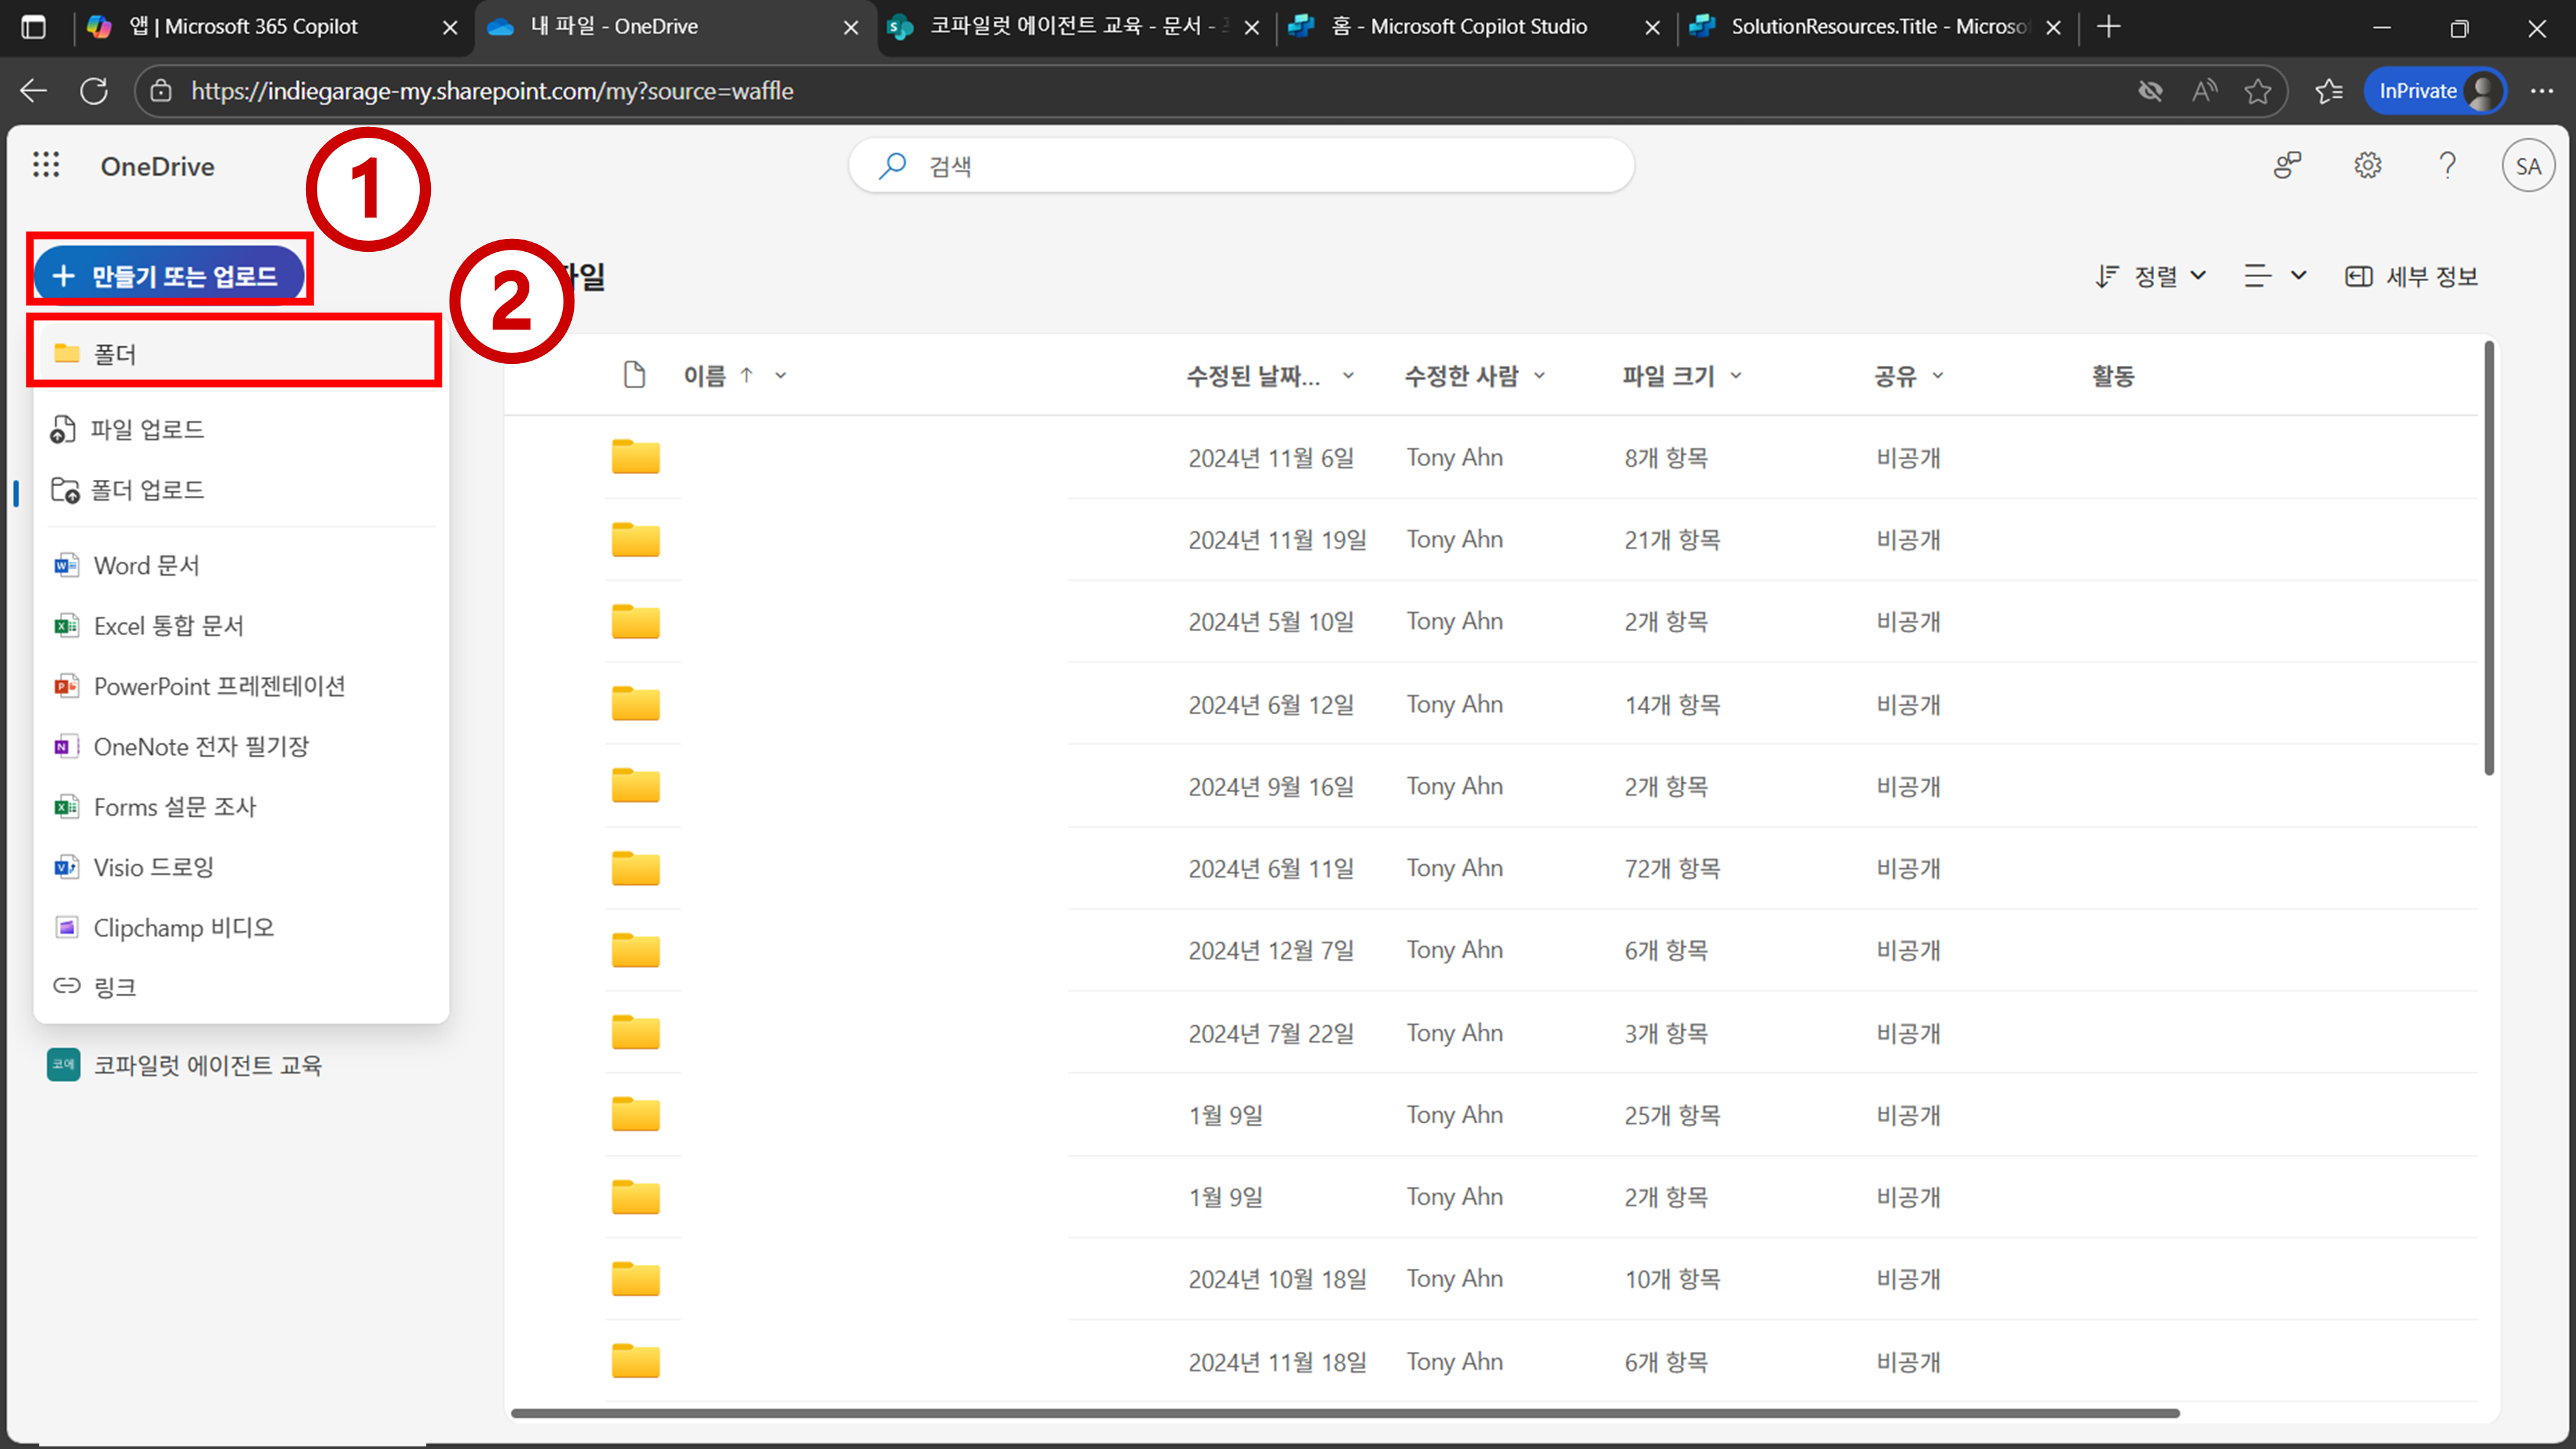2576x1449 pixels.
Task: Expand the 정렬 sort dropdown
Action: tap(2151, 276)
